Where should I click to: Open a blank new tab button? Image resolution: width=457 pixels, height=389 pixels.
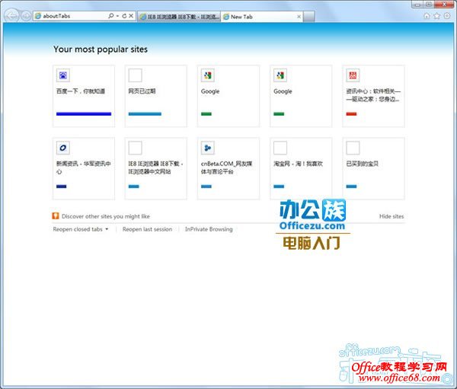click(309, 17)
